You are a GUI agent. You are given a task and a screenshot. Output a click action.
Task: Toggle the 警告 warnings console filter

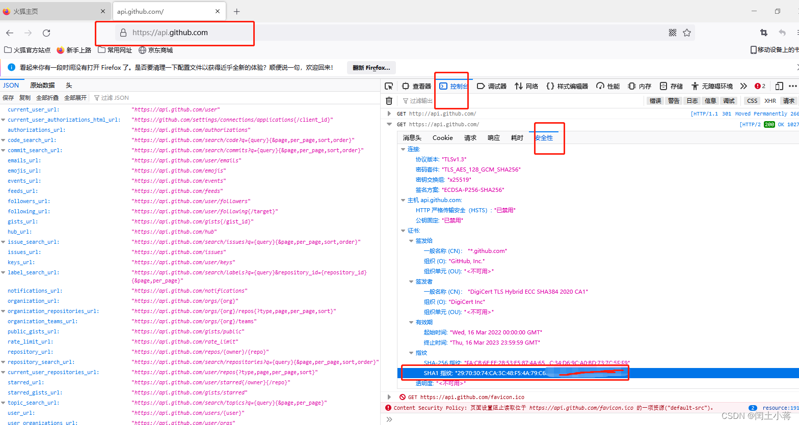coord(674,101)
